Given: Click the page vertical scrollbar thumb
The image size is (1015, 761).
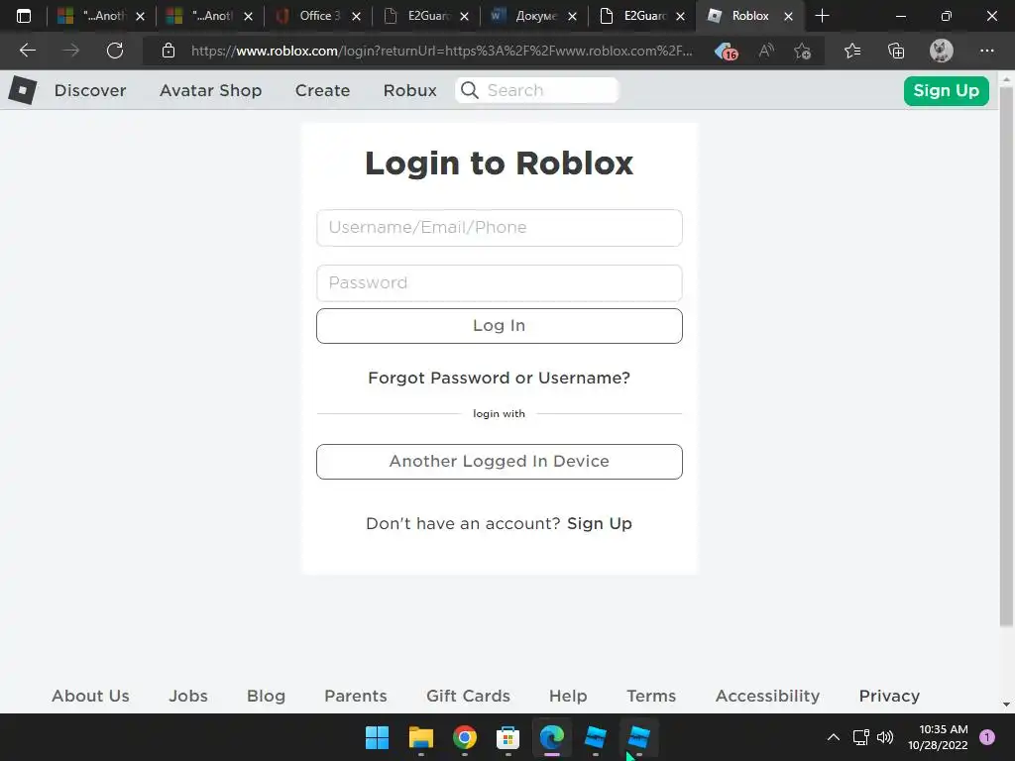Looking at the screenshot, I should coord(1006,356).
